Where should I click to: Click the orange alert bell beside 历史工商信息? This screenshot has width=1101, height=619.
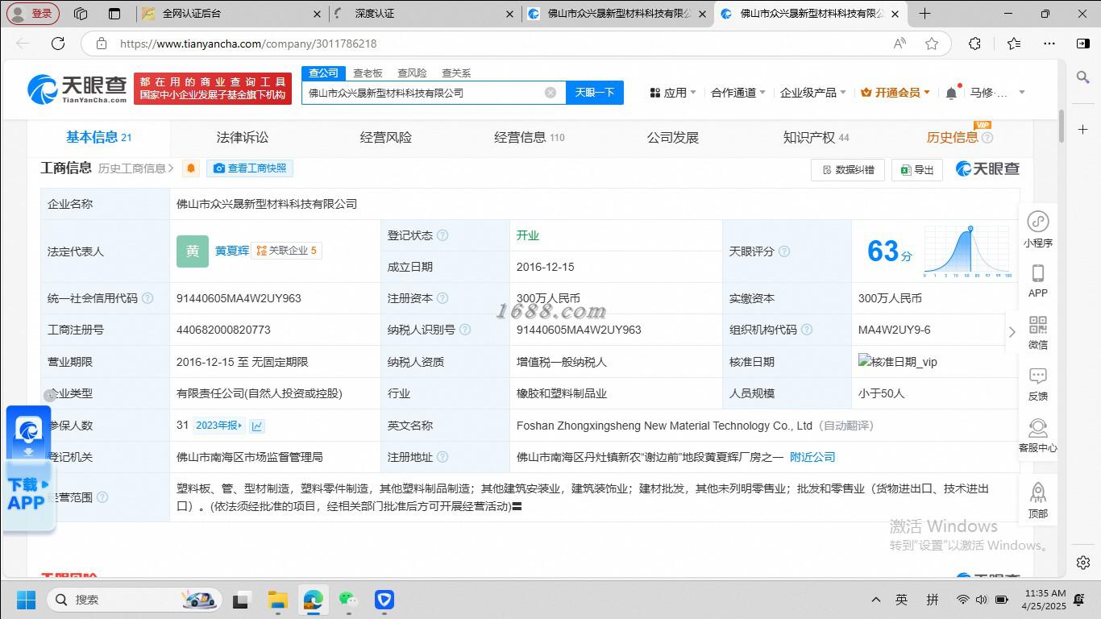[x=191, y=168]
